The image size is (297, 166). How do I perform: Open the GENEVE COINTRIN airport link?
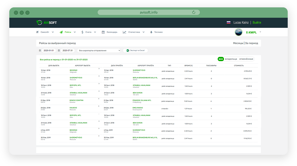pyautogui.click(x=76, y=100)
